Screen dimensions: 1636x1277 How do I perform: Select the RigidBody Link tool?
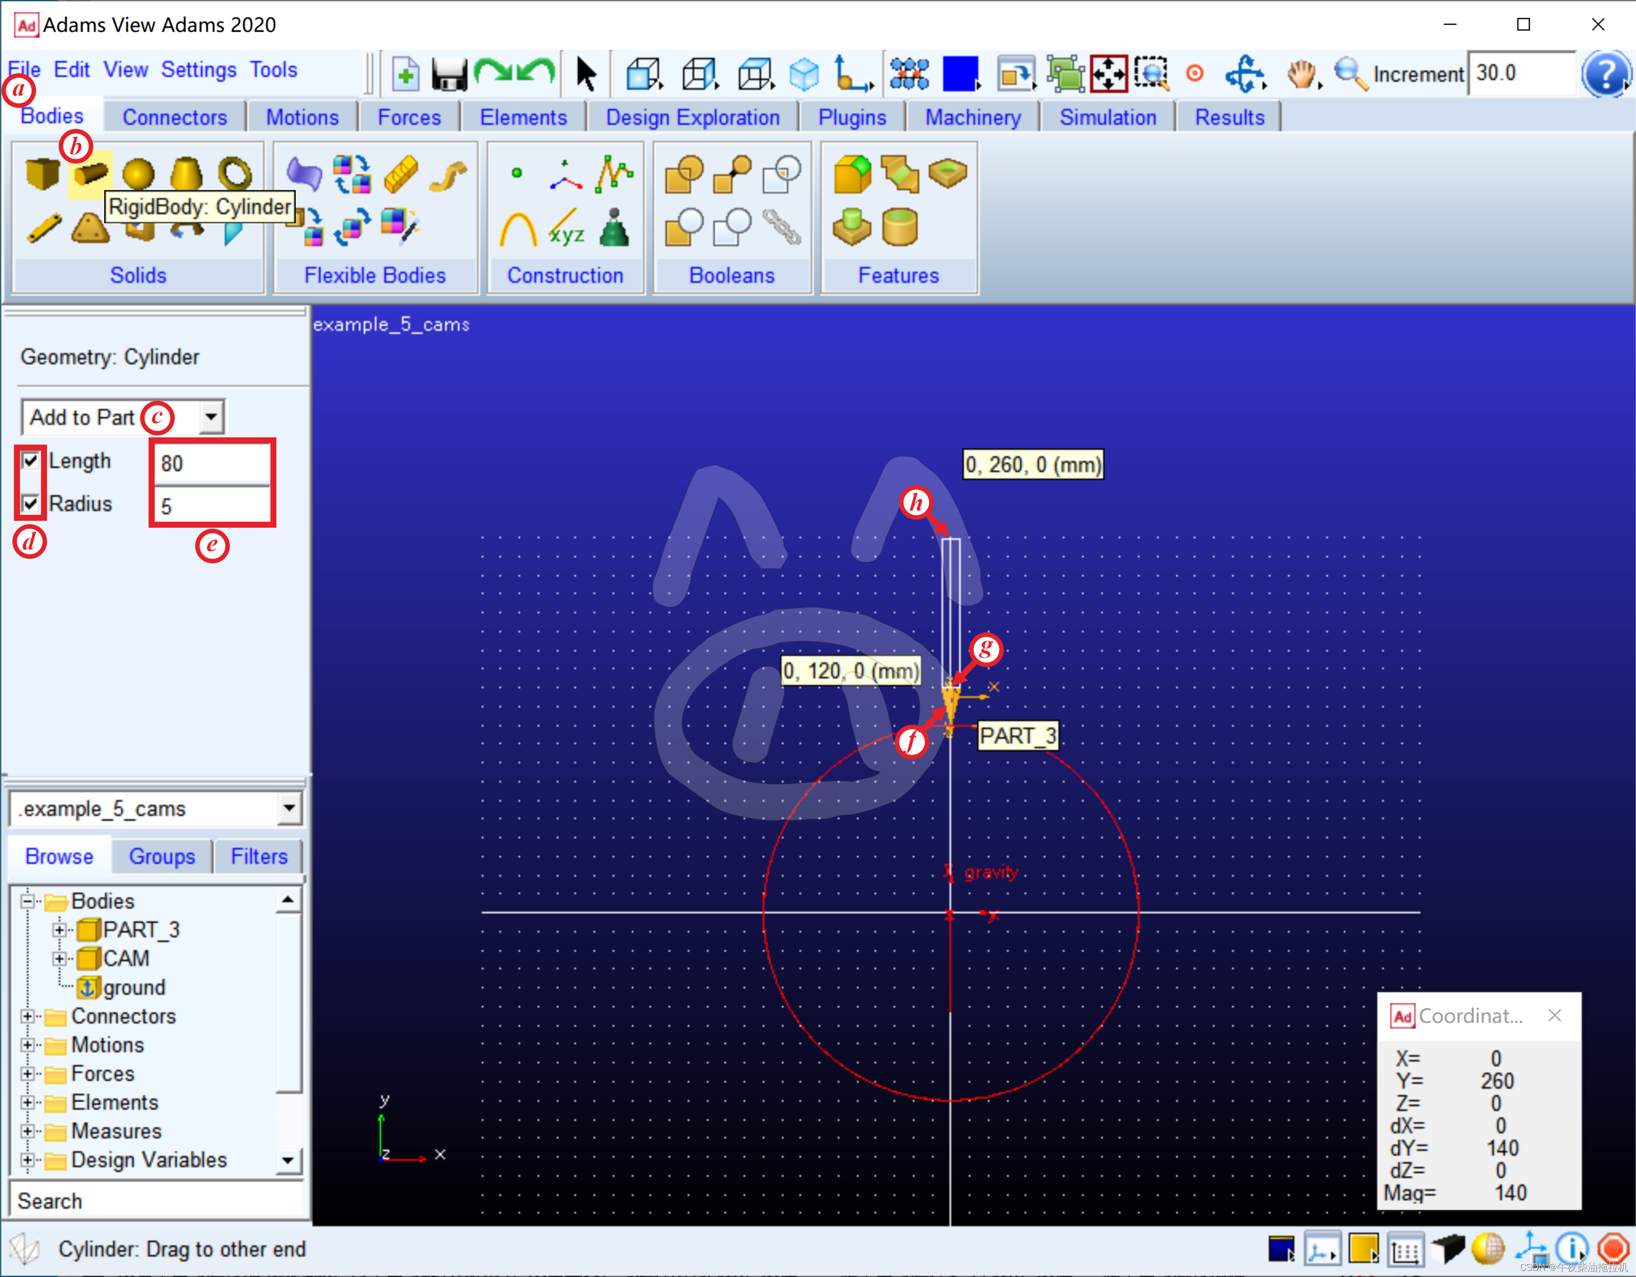coord(43,228)
